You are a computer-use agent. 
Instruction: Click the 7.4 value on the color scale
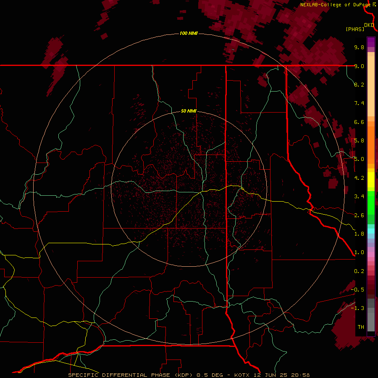pos(359,103)
